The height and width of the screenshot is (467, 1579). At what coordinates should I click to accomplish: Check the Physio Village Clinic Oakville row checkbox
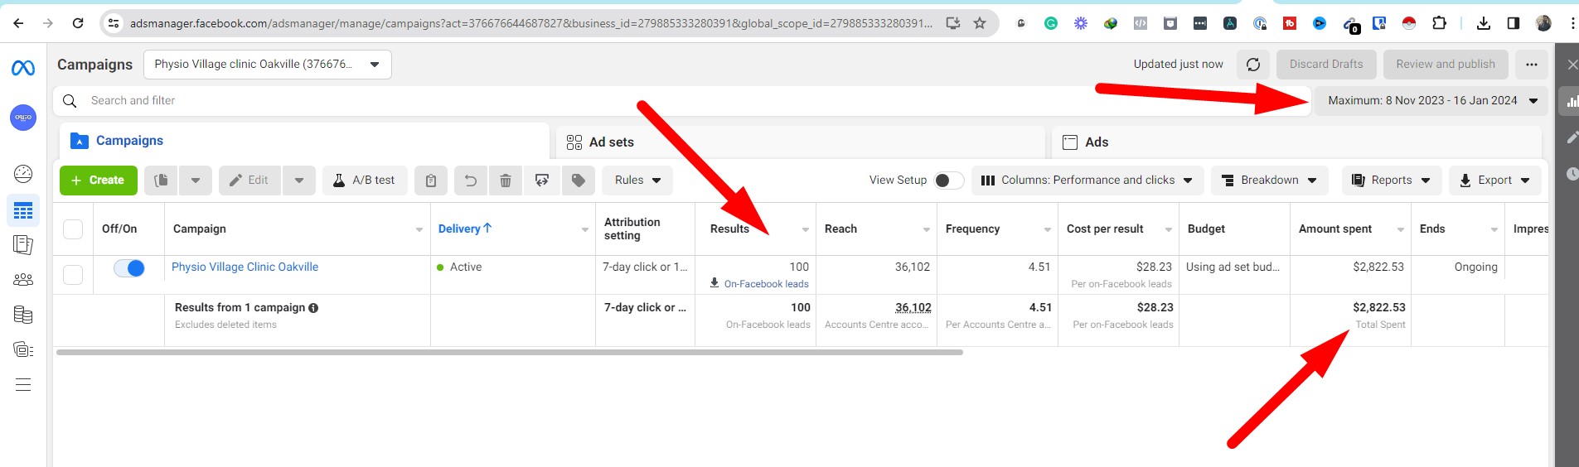(73, 275)
